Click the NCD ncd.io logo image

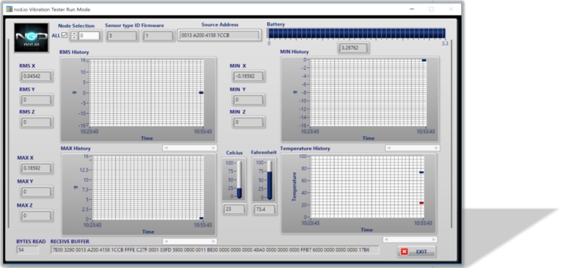tap(31, 38)
